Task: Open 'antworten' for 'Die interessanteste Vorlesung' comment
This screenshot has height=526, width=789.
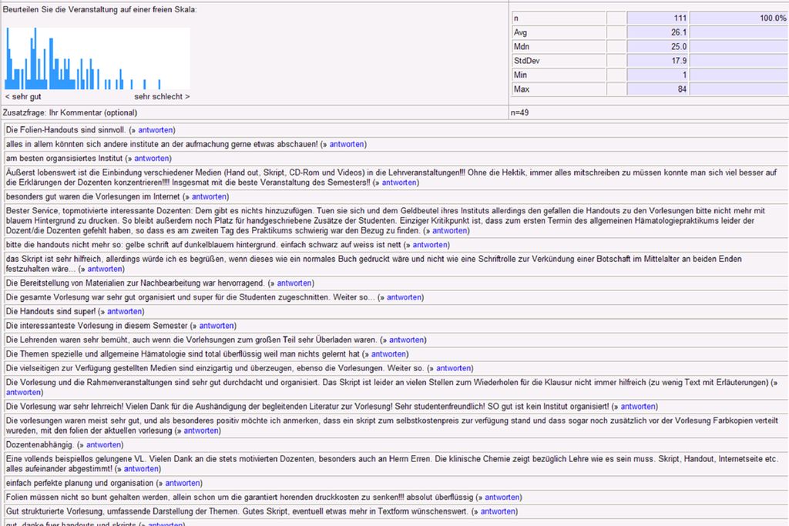Action: pos(217,325)
